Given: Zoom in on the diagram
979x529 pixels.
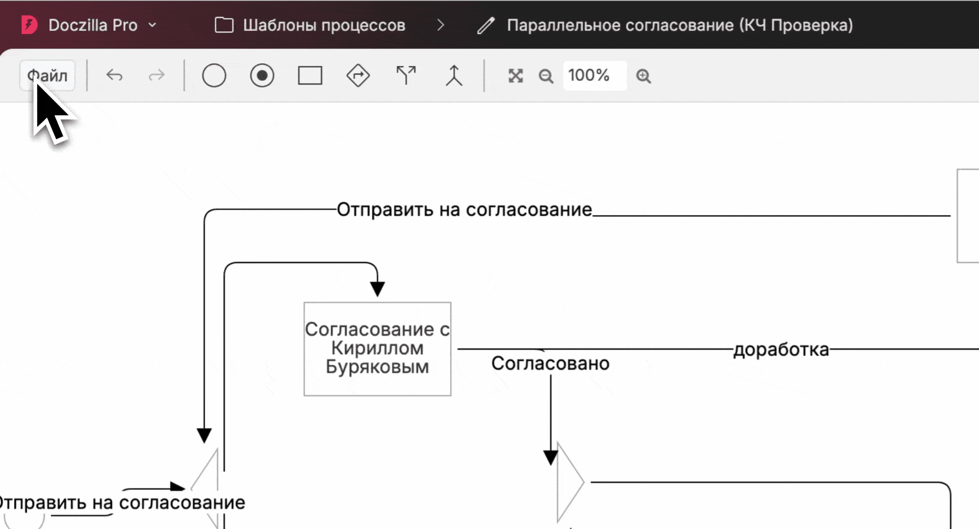Looking at the screenshot, I should [x=643, y=76].
